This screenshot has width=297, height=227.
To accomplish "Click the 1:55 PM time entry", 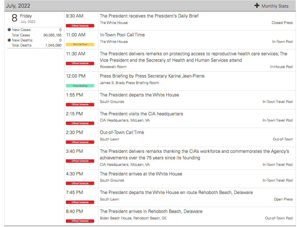I will pos(74,95).
